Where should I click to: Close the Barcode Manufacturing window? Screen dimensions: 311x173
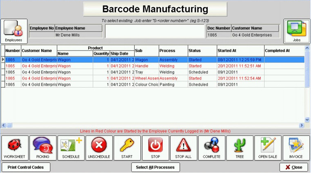click(293, 167)
